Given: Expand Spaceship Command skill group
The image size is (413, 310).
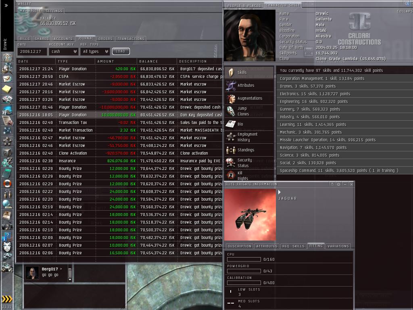Looking at the screenshot, I should click(x=345, y=170).
